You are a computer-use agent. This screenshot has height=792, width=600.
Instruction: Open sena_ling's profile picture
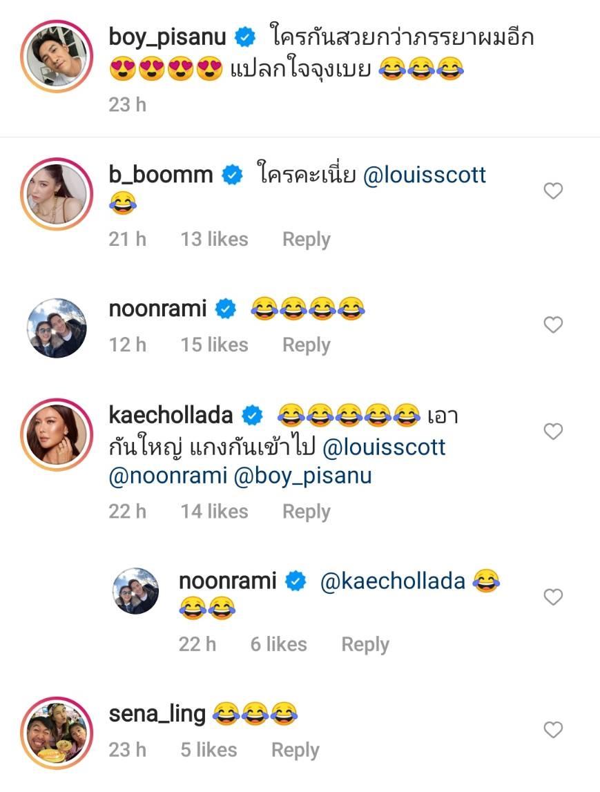[57, 731]
